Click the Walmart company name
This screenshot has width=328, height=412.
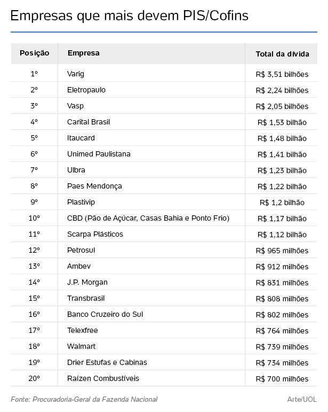point(82,346)
